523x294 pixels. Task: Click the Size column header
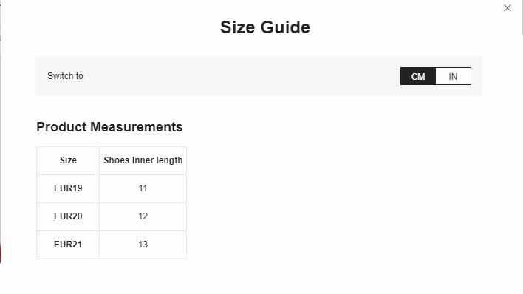click(x=68, y=160)
